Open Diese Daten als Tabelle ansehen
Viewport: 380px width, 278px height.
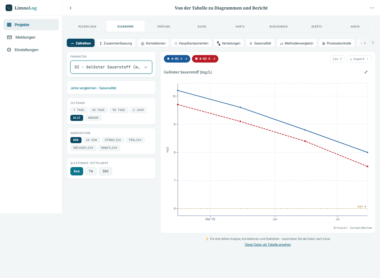(268, 245)
